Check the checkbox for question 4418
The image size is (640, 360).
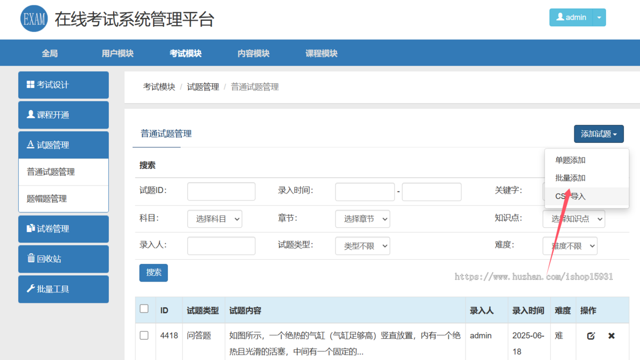click(x=144, y=335)
